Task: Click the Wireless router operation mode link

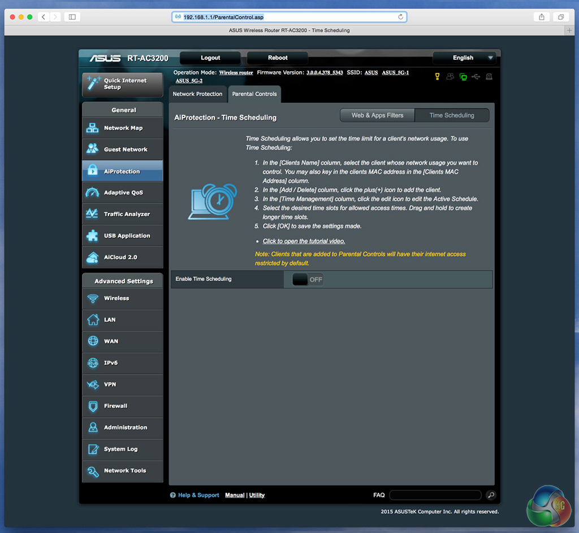Action: click(x=236, y=73)
